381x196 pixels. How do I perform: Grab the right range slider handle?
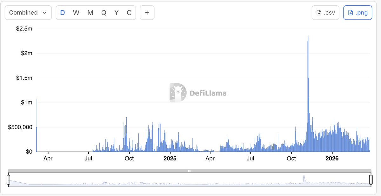(x=371, y=180)
